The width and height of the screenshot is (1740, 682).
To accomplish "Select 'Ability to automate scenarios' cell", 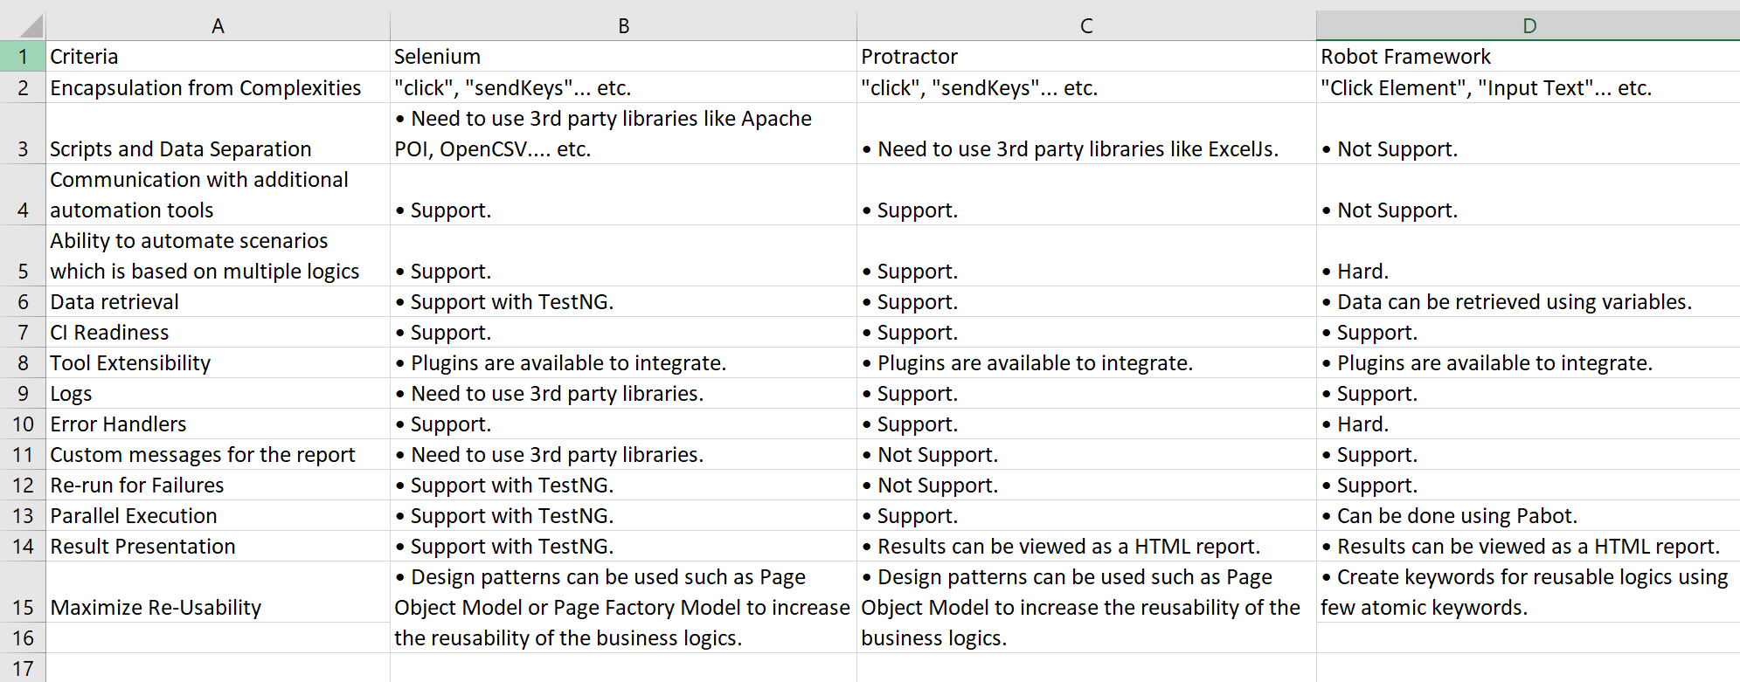I will point(218,256).
